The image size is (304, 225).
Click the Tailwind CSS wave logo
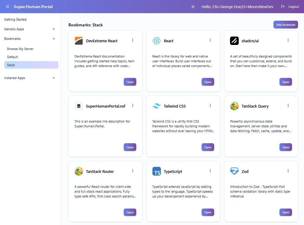coord(156,106)
